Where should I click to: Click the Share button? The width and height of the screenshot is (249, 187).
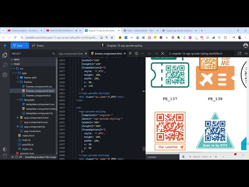click(38, 46)
